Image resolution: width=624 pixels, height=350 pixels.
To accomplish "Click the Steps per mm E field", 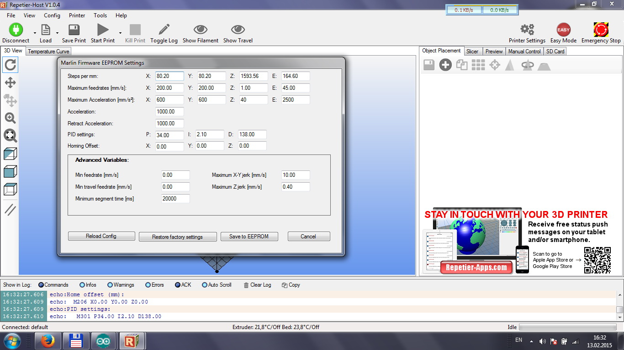I will 296,76.
